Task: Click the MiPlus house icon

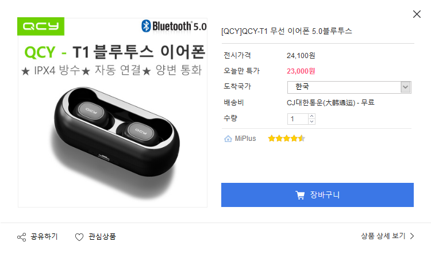Action: pos(228,139)
